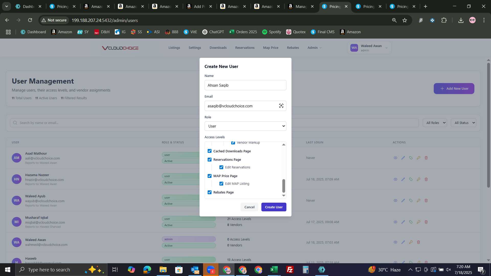Image resolution: width=491 pixels, height=276 pixels.
Task: Open vendor tag icon for Hazama Nazeer
Action: tap(411, 179)
